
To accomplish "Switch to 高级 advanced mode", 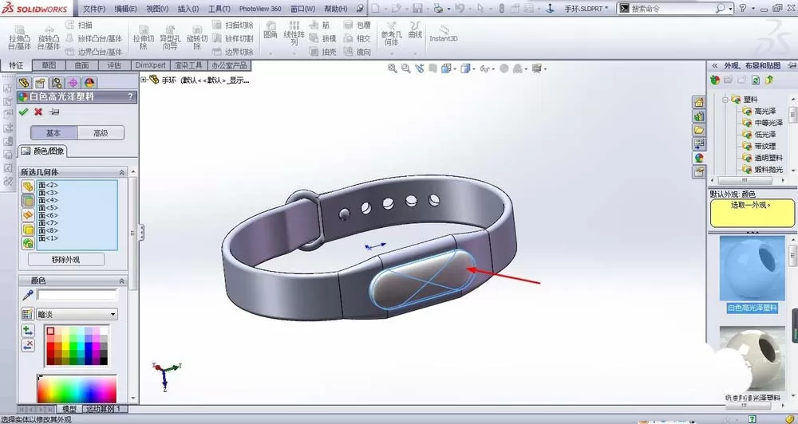I will tap(101, 132).
